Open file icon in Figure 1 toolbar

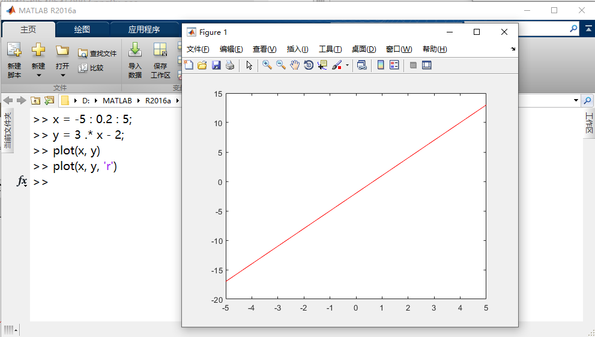tap(202, 65)
